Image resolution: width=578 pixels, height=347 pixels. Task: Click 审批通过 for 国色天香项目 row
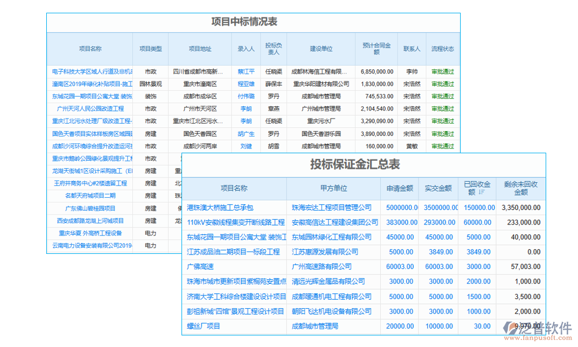[442, 134]
